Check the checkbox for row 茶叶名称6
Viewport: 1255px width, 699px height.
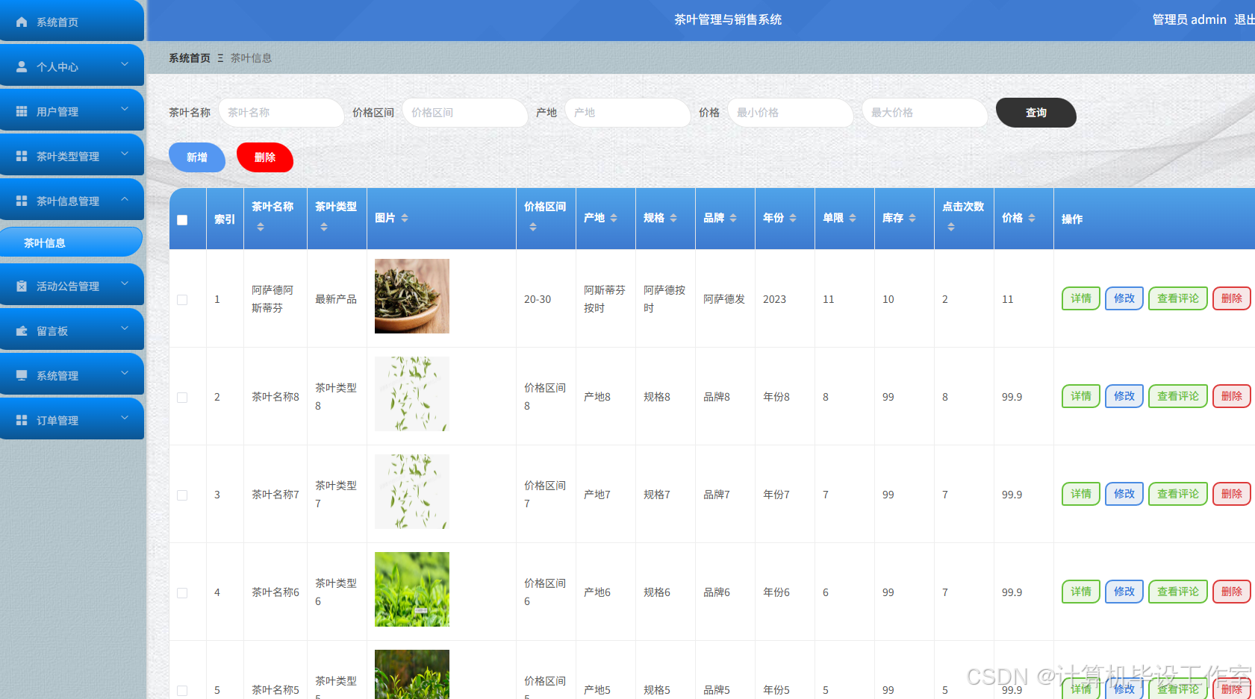182,593
